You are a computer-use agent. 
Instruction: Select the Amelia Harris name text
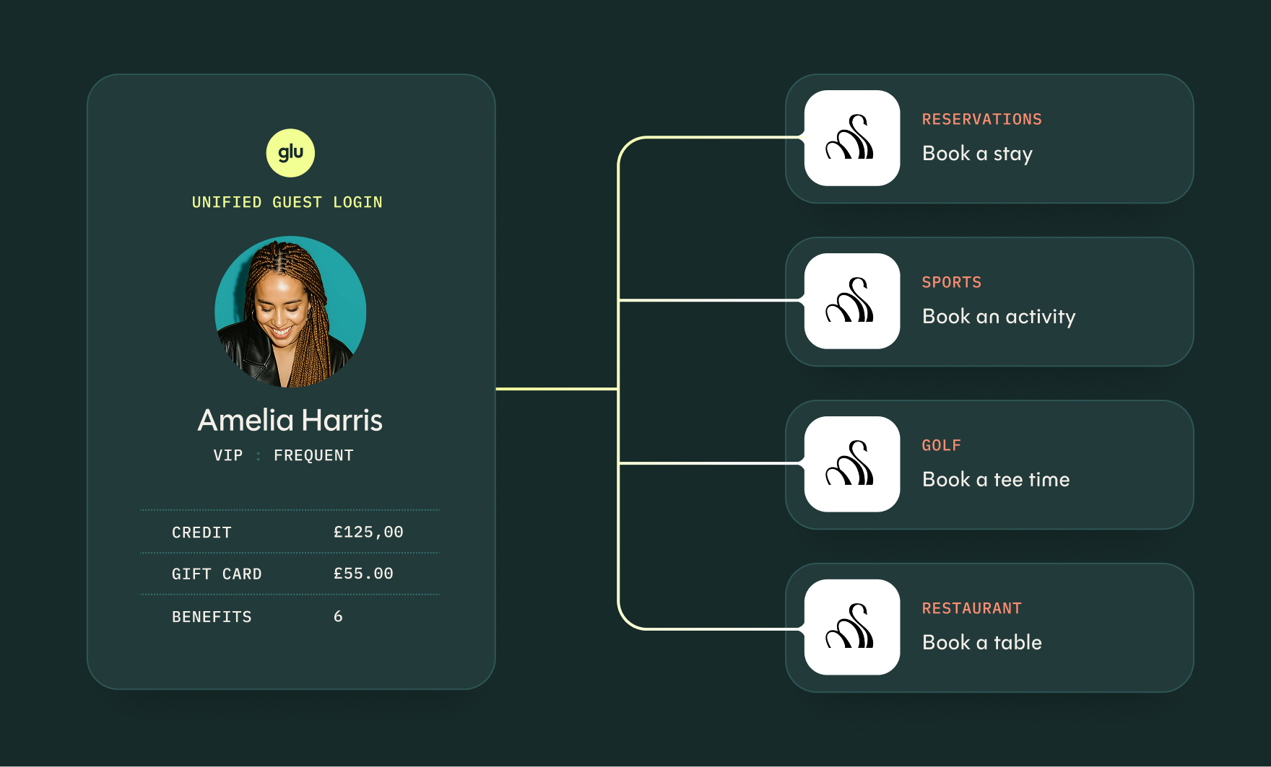[x=290, y=420]
